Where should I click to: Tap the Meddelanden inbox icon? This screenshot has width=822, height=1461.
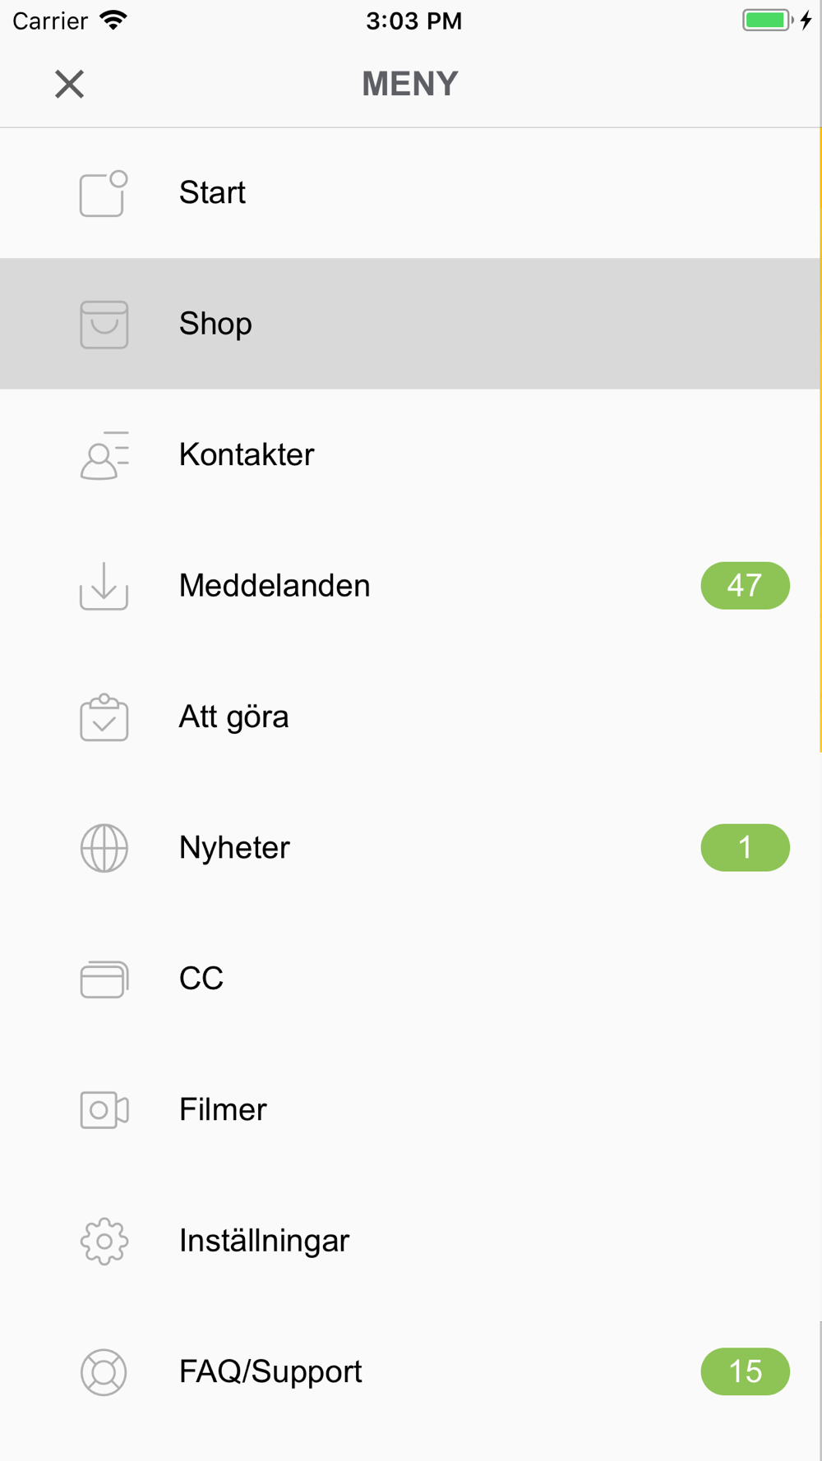[104, 586]
